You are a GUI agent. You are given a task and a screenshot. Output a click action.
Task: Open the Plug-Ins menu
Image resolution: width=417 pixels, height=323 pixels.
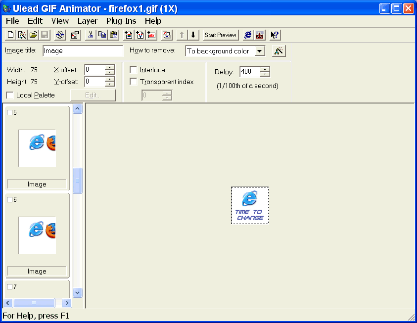coord(121,21)
